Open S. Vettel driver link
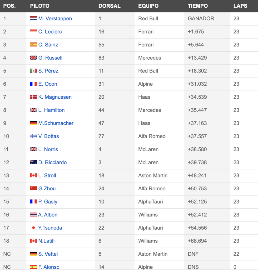Image resolution: width=258 pixels, height=270 pixels. click(48, 254)
